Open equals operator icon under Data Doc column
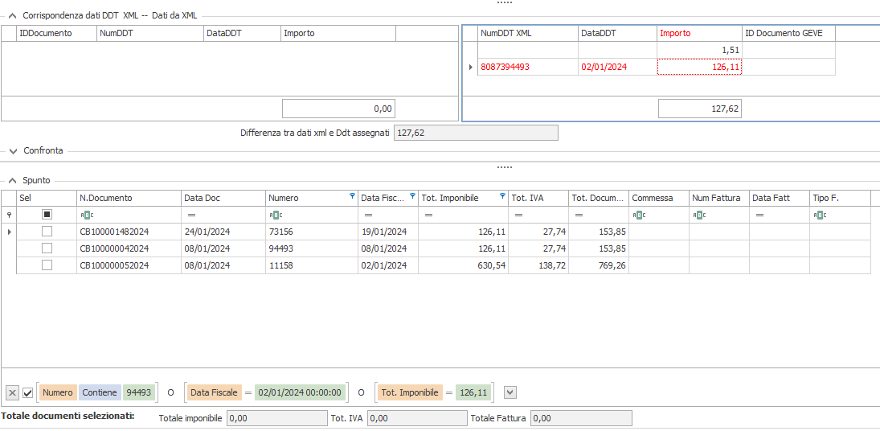The height and width of the screenshot is (431, 880). click(191, 215)
